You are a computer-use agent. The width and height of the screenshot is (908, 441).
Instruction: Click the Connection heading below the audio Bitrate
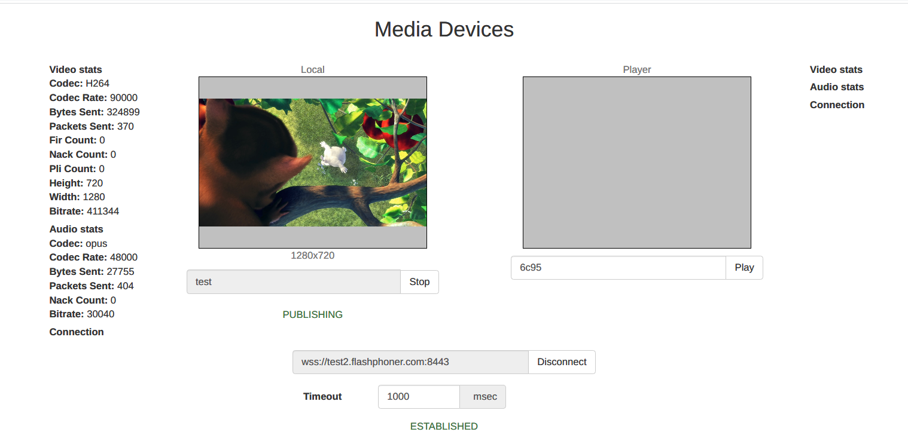pyautogui.click(x=77, y=332)
